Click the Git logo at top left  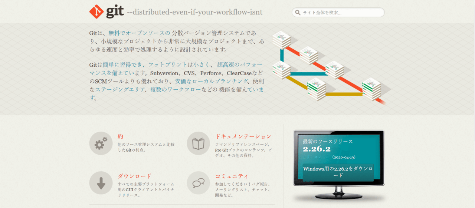coord(106,11)
